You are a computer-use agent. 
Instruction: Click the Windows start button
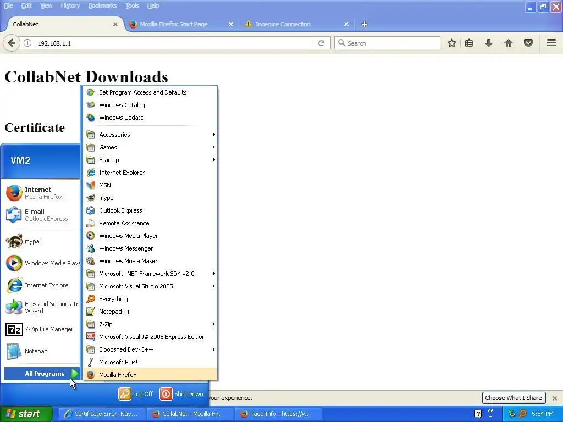click(26, 414)
